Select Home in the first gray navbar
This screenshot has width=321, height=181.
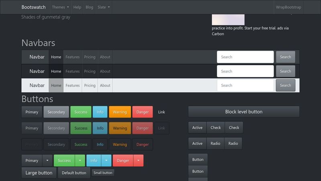[56, 57]
